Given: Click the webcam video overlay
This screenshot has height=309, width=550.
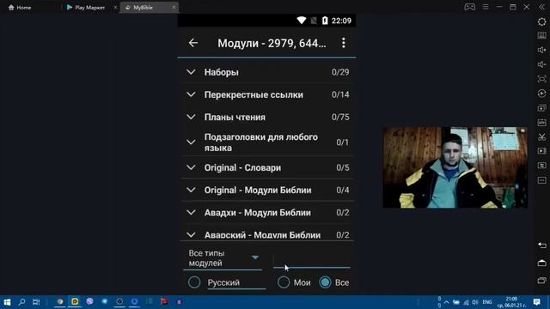Looking at the screenshot, I should [455, 167].
